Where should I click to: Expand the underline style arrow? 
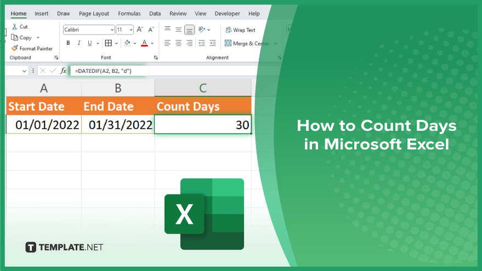pos(98,43)
